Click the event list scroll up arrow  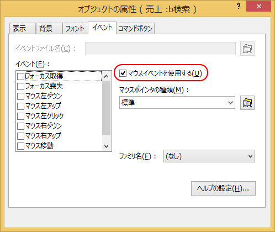(x=107, y=76)
